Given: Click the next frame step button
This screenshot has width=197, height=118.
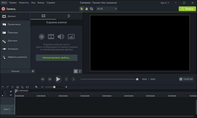Looking at the screenshot, I should pyautogui.click(x=50, y=79).
